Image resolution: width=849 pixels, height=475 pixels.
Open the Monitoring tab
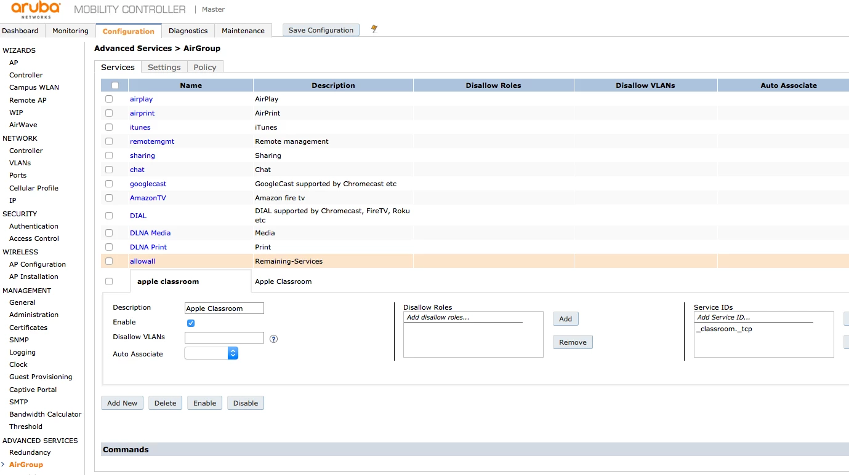(x=70, y=31)
